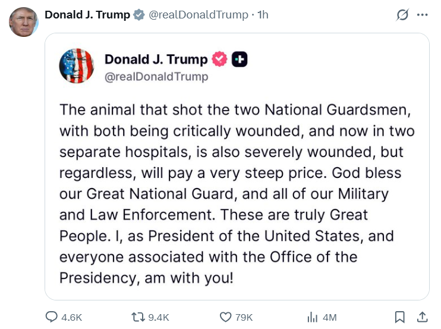Click the share upload icon
Viewport: 441px width, 329px height.
tap(422, 317)
